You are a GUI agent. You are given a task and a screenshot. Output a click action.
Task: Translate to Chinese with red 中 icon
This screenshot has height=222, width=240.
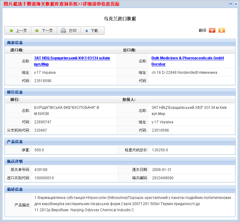coord(212,30)
